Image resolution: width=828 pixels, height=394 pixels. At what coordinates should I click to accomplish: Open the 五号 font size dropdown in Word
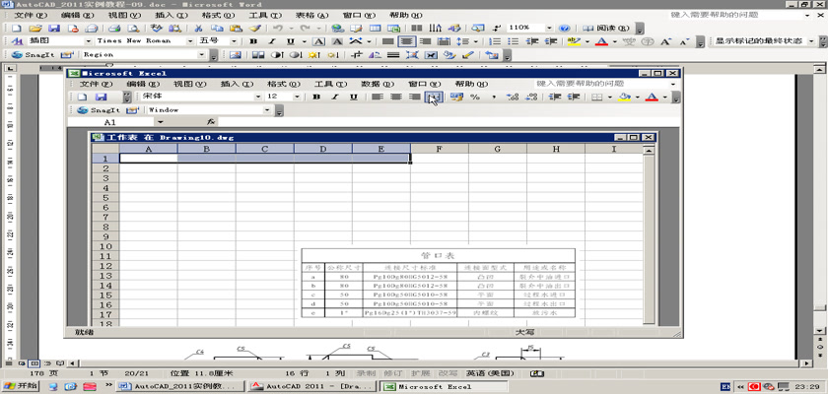[x=234, y=41]
